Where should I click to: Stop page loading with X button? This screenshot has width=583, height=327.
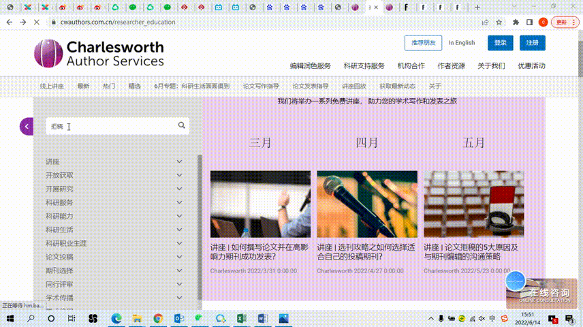[x=37, y=22]
